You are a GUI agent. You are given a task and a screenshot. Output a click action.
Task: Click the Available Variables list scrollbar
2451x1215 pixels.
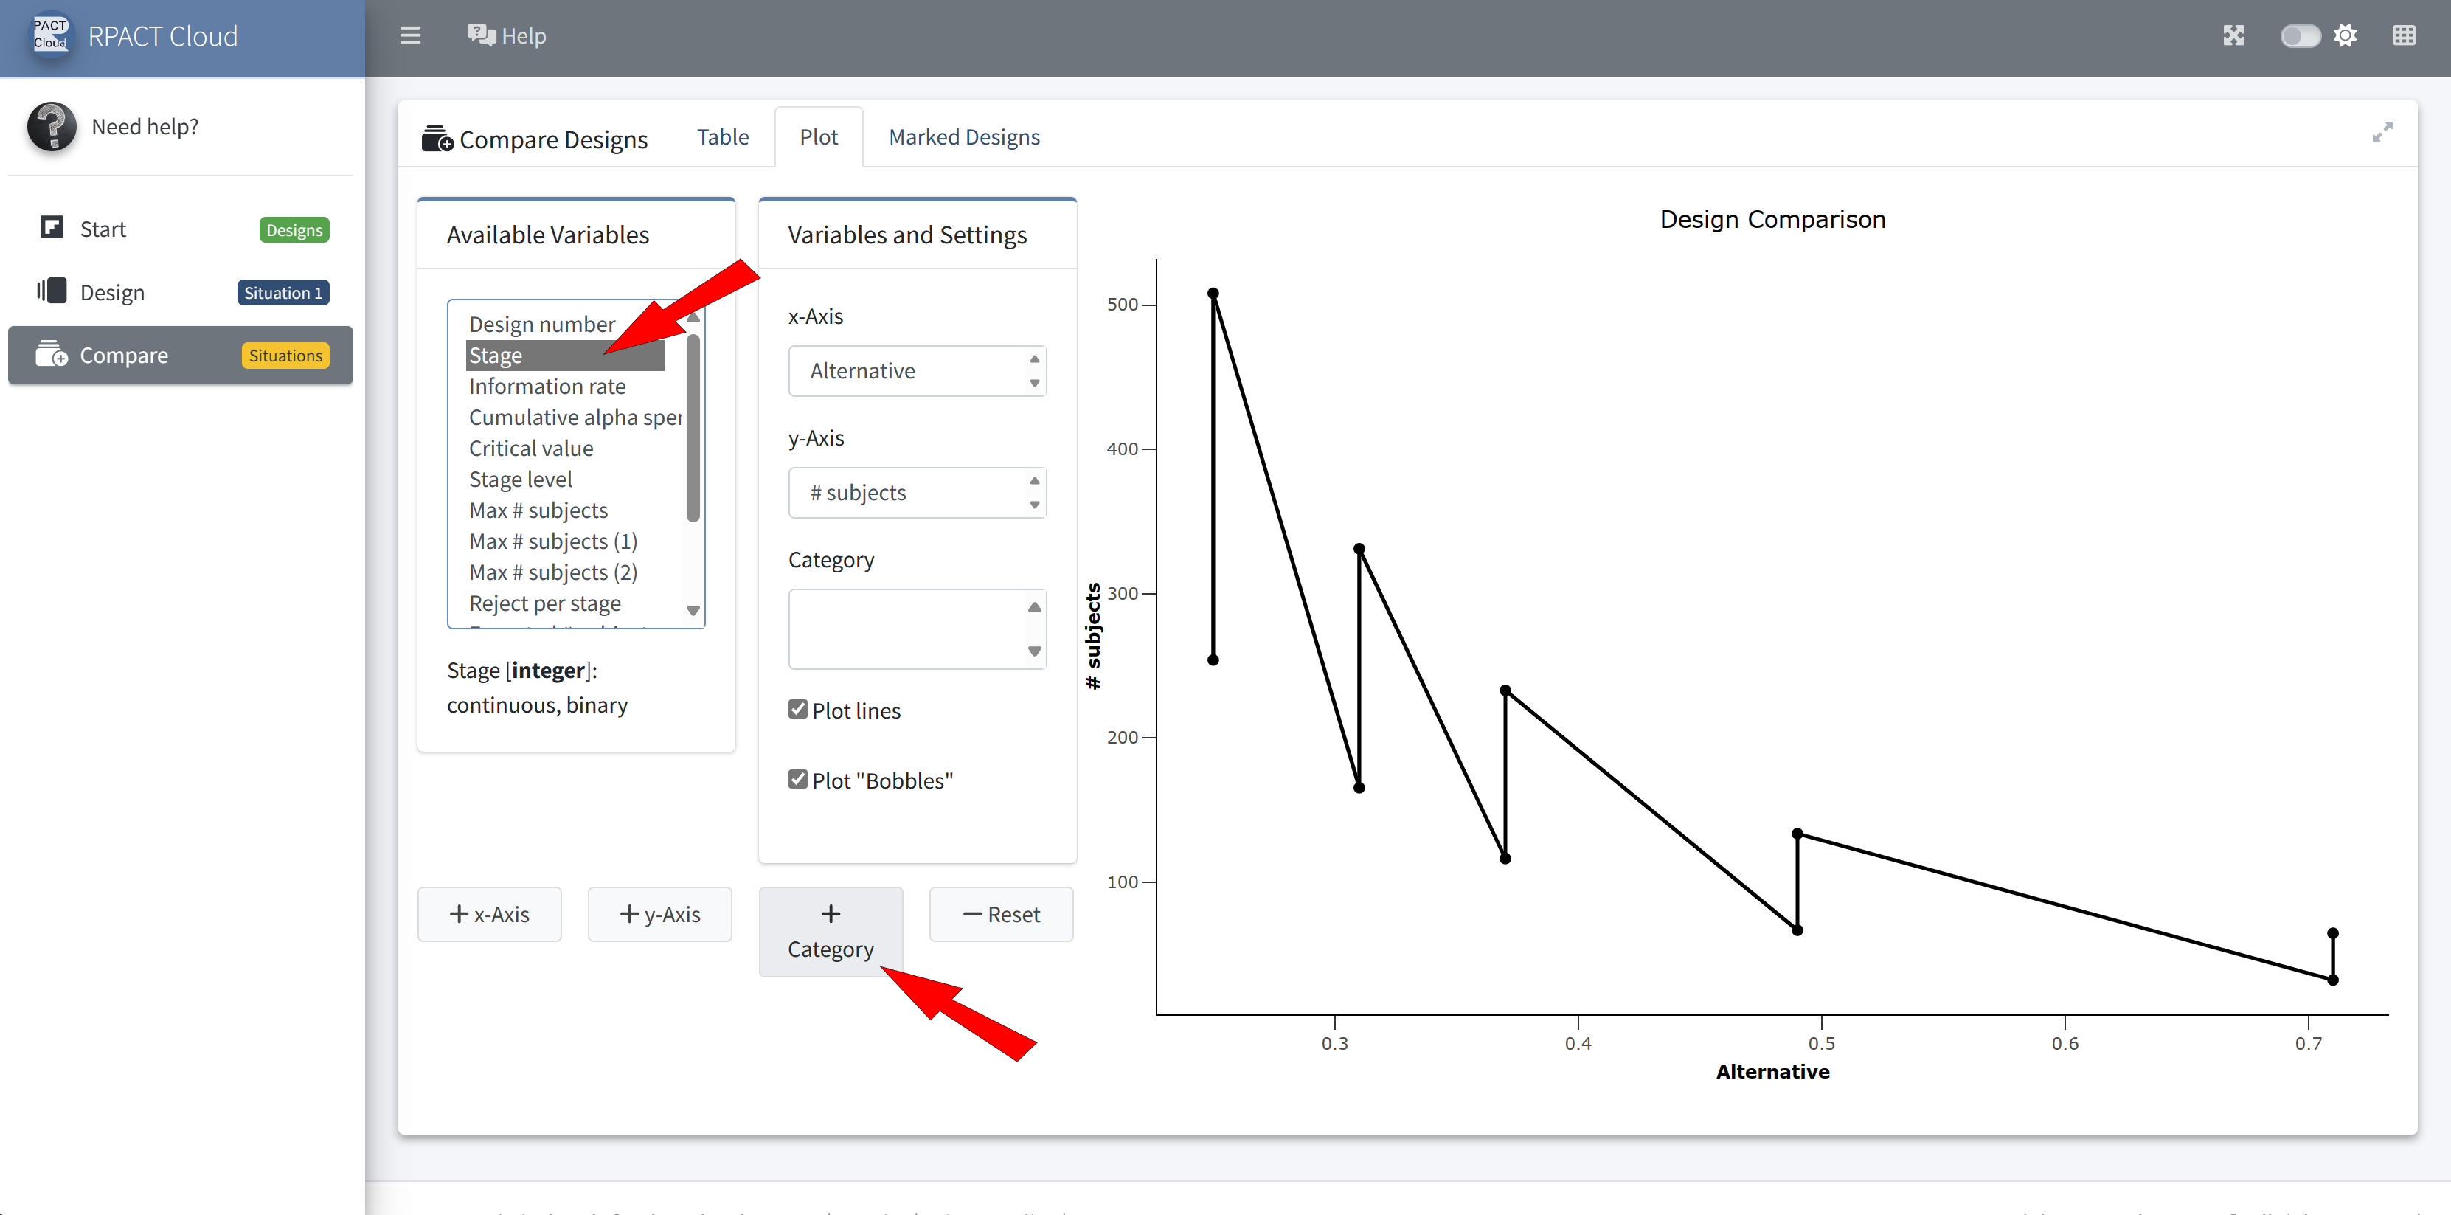(693, 428)
